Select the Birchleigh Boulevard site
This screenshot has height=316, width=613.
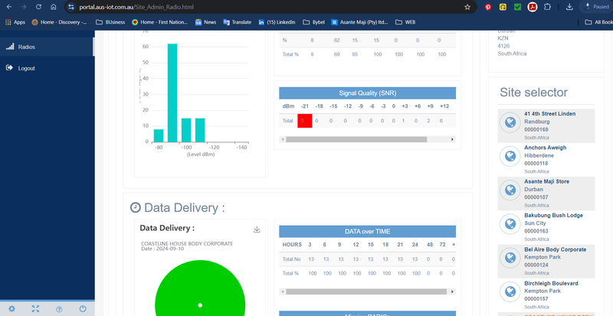(546, 295)
